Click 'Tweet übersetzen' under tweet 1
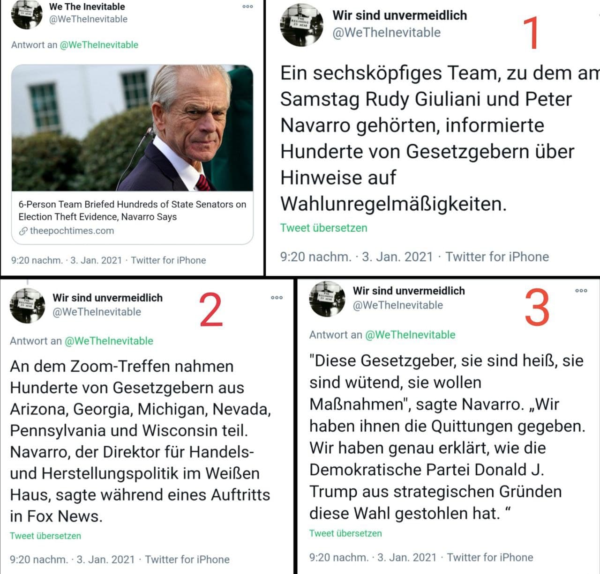Image resolution: width=600 pixels, height=574 pixels. (323, 228)
